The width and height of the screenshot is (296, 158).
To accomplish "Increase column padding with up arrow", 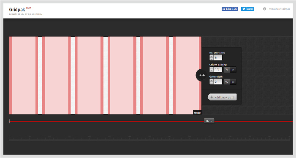I will pyautogui.click(x=212, y=68).
